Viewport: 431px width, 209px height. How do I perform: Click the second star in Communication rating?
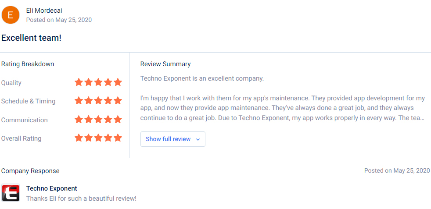89,119
